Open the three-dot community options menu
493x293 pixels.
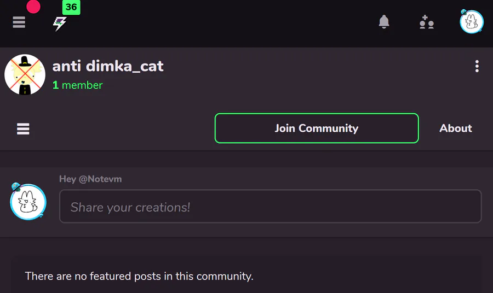coord(477,67)
